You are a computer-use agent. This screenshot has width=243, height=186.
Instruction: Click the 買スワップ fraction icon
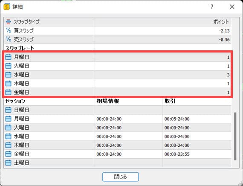point(9,30)
